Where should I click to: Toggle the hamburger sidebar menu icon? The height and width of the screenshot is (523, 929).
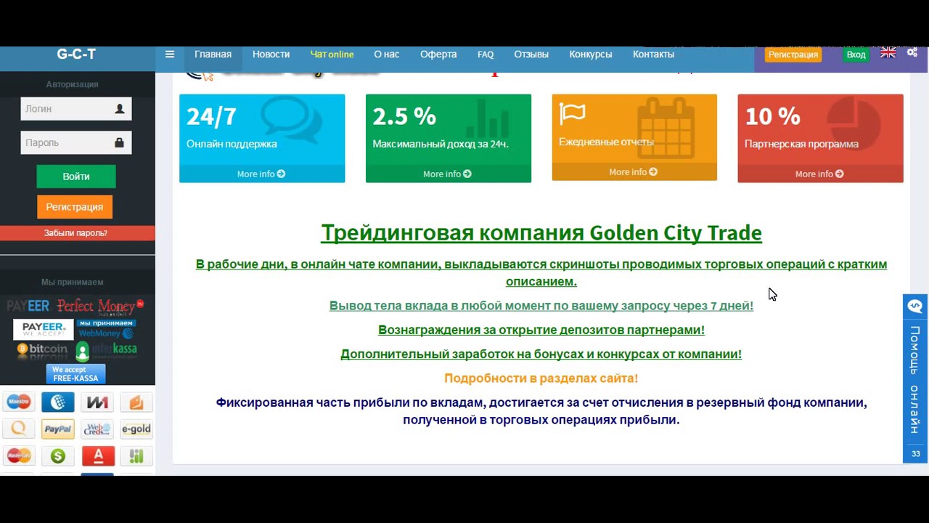coord(169,54)
